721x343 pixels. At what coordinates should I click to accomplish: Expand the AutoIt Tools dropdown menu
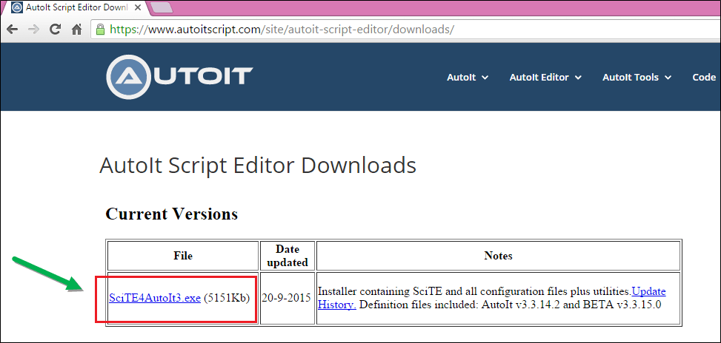(x=636, y=78)
